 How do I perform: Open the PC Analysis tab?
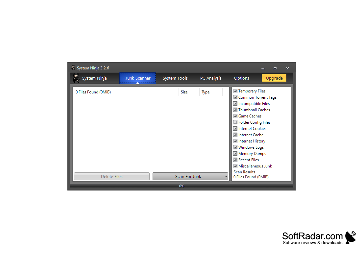211,78
